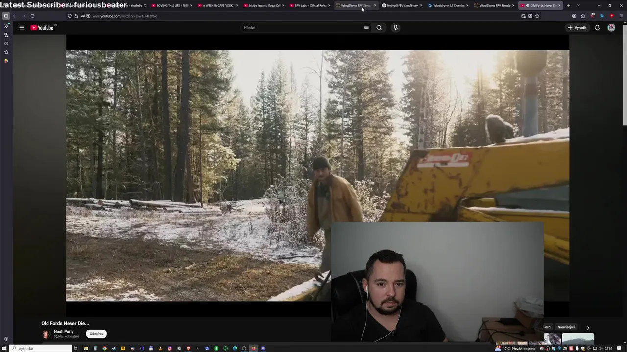The image size is (627, 352).
Task: Open Instagram from the taskbar
Action: [x=169, y=348]
